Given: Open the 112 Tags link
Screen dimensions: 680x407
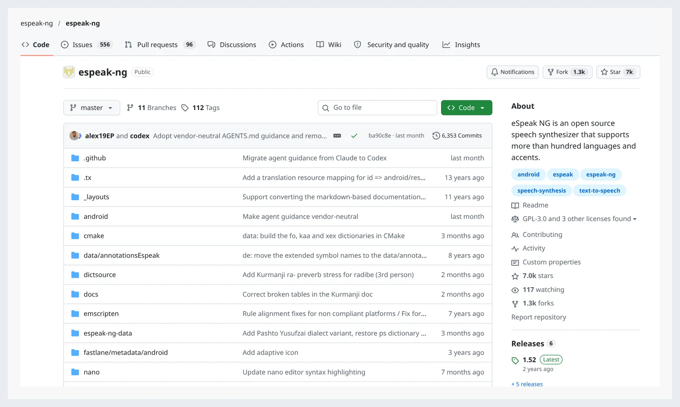Looking at the screenshot, I should click(x=201, y=108).
